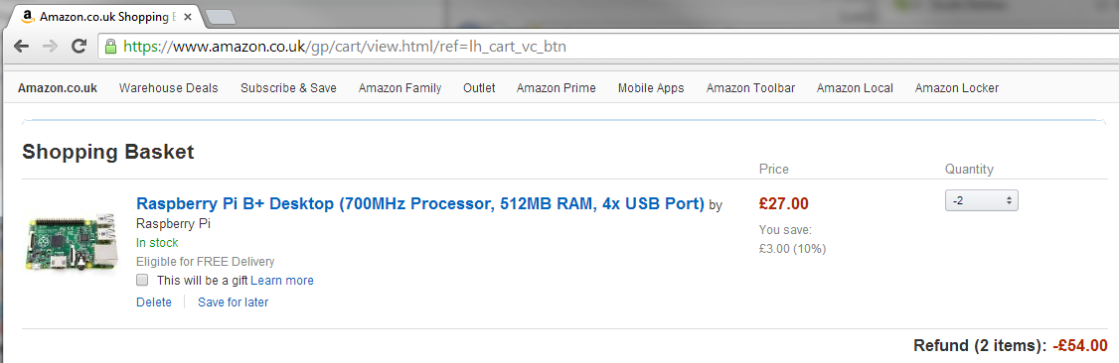Click the Delete link for the item
The image size is (1119, 363).
tap(154, 302)
